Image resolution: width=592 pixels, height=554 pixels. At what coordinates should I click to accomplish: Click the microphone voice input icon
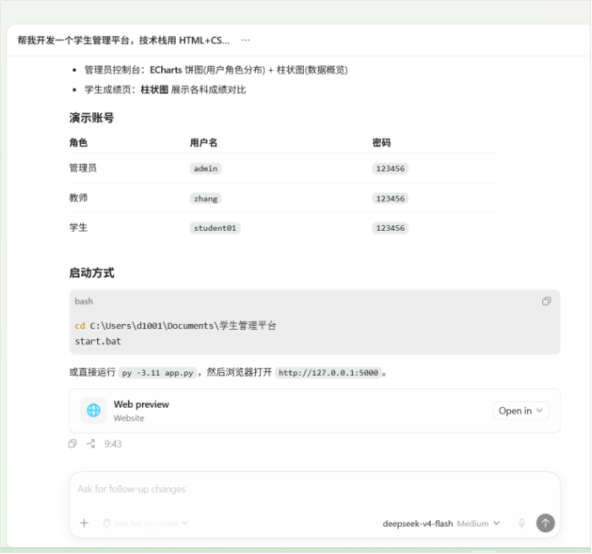[x=521, y=523]
